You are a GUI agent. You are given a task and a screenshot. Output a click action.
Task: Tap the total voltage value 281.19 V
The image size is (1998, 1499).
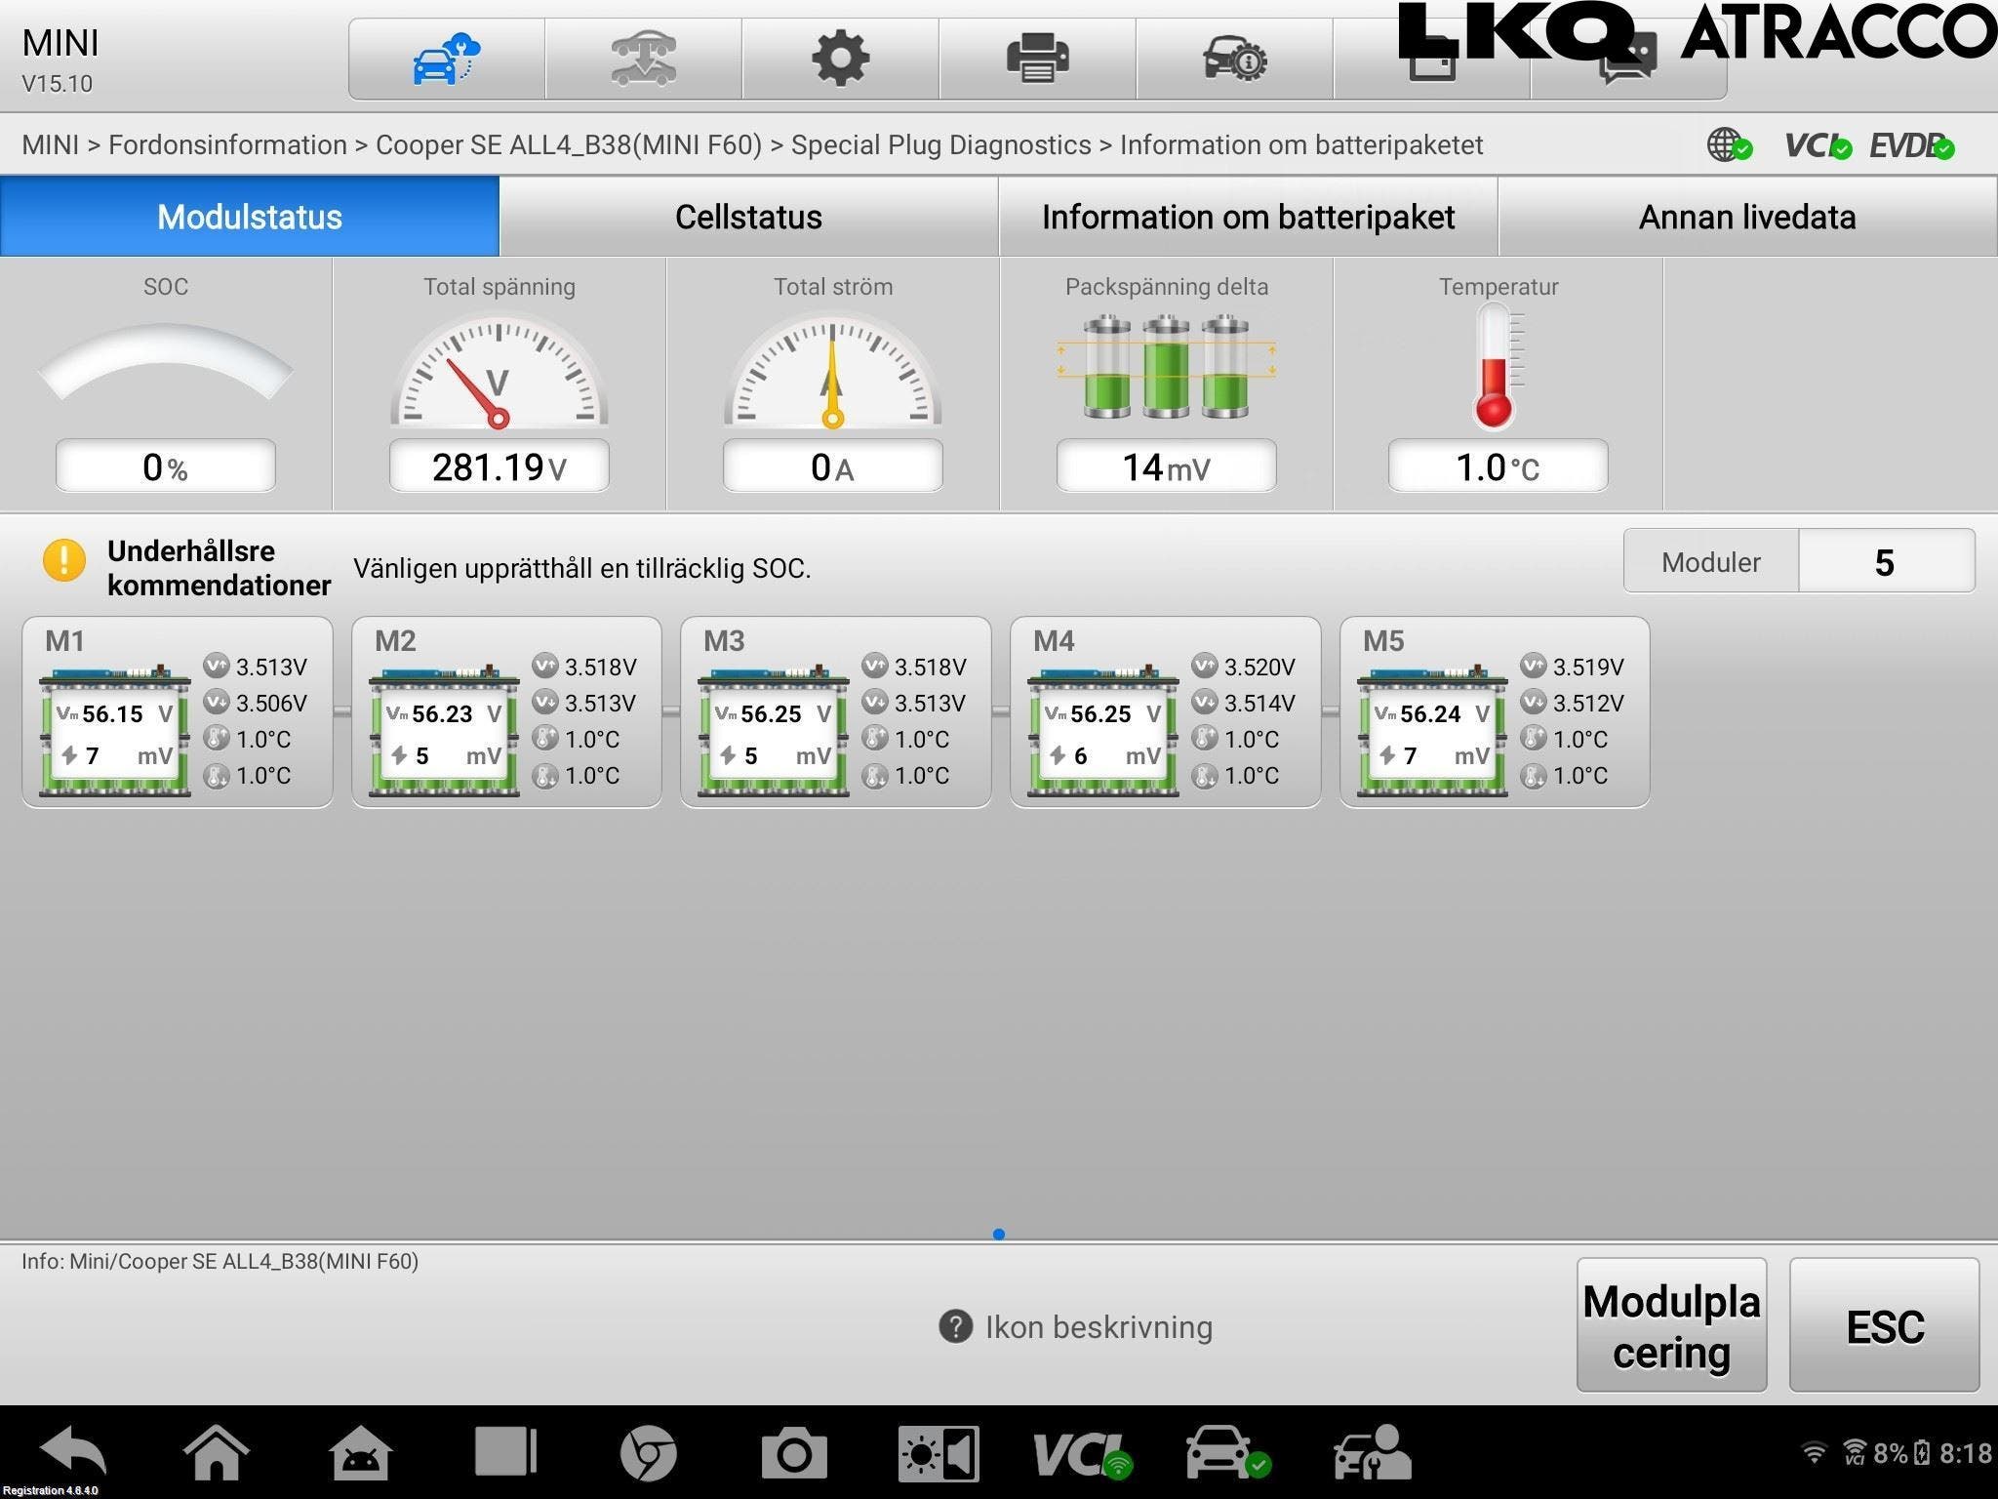pos(499,466)
